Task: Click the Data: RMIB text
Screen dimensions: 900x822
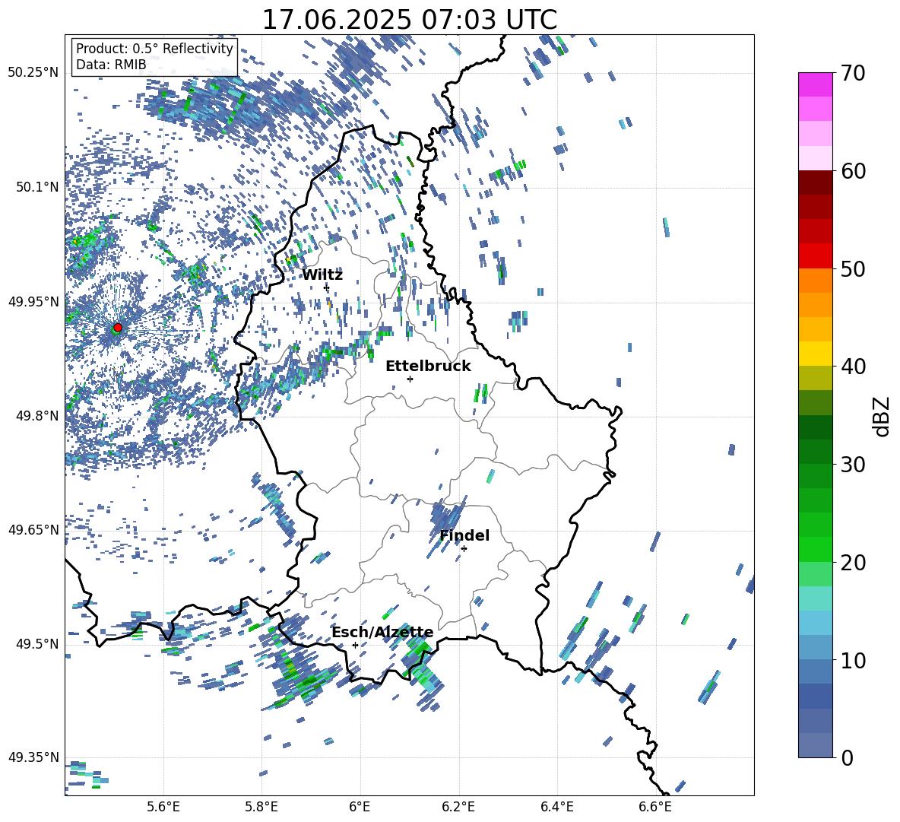Action: 111,65
